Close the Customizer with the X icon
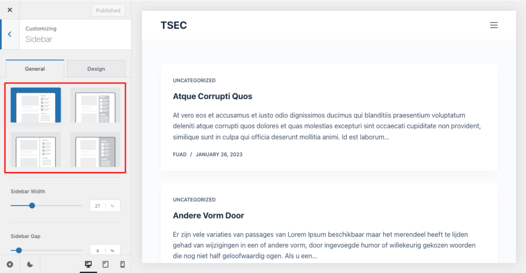 [10, 10]
